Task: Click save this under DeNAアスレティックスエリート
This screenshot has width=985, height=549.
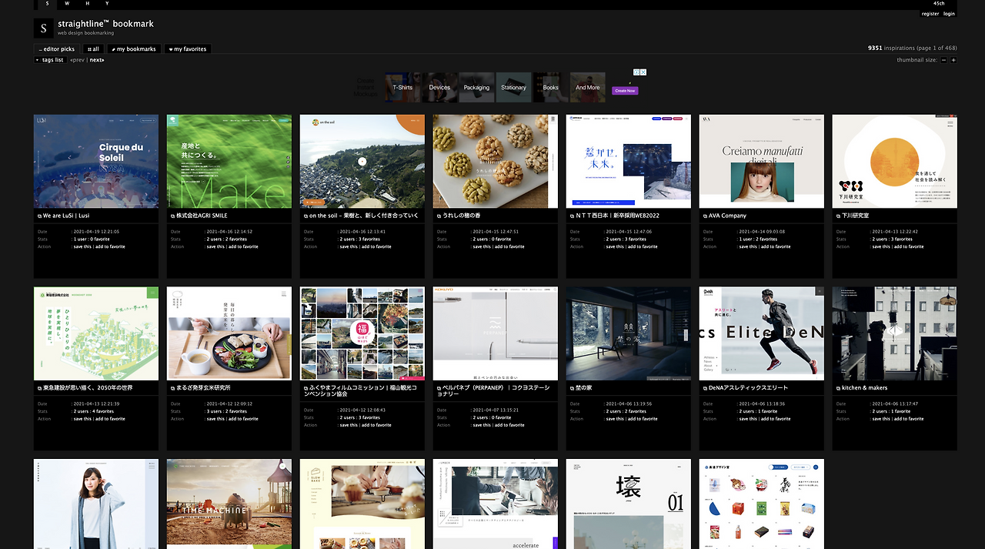Action: (748, 419)
